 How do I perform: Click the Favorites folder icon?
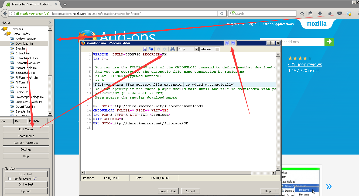point(5,29)
